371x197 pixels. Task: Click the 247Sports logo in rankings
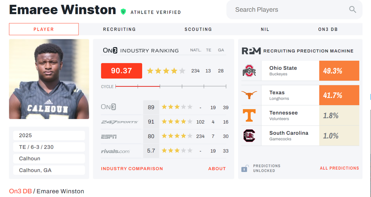pyautogui.click(x=119, y=122)
